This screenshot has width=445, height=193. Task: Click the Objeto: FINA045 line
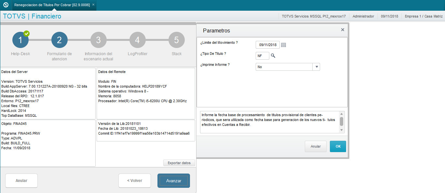pos(13,124)
